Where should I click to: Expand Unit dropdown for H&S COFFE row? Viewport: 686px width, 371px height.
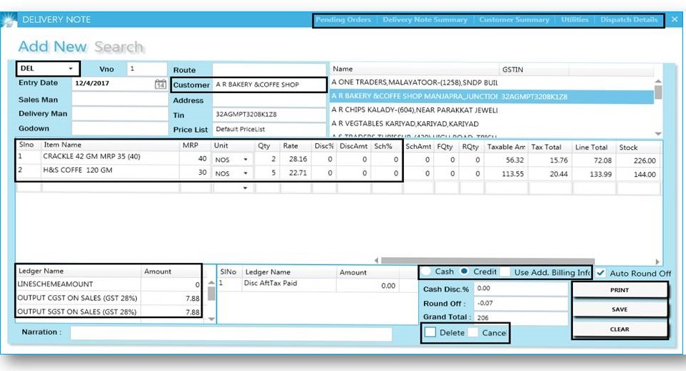(x=246, y=173)
